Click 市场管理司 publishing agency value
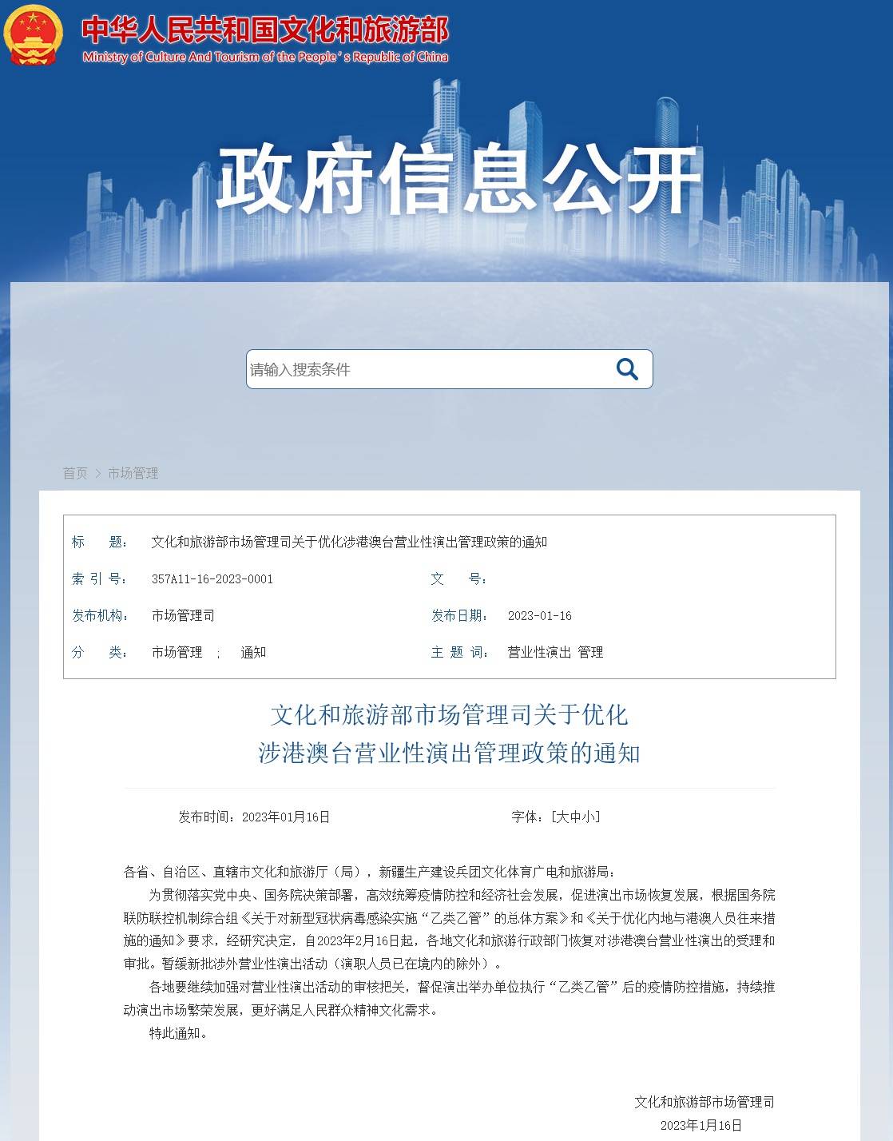Screen dimensions: 893x1141 coord(183,616)
